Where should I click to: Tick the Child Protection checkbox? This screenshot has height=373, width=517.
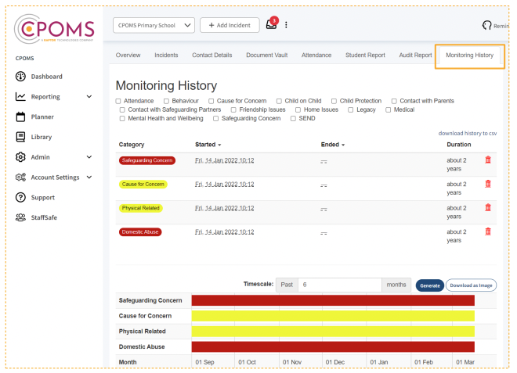coord(334,101)
